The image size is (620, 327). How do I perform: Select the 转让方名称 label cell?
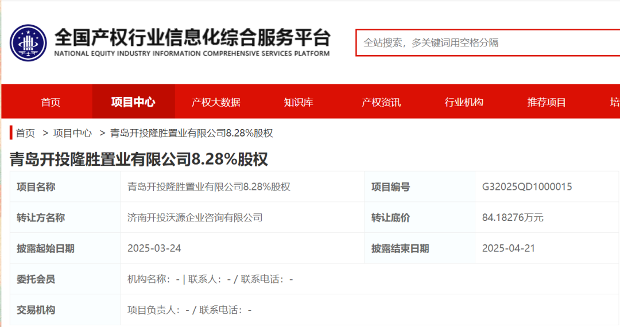65,217
